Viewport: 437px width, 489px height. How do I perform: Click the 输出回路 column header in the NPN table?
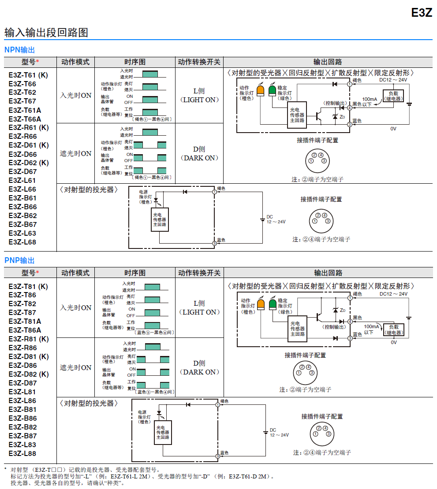[x=328, y=62]
